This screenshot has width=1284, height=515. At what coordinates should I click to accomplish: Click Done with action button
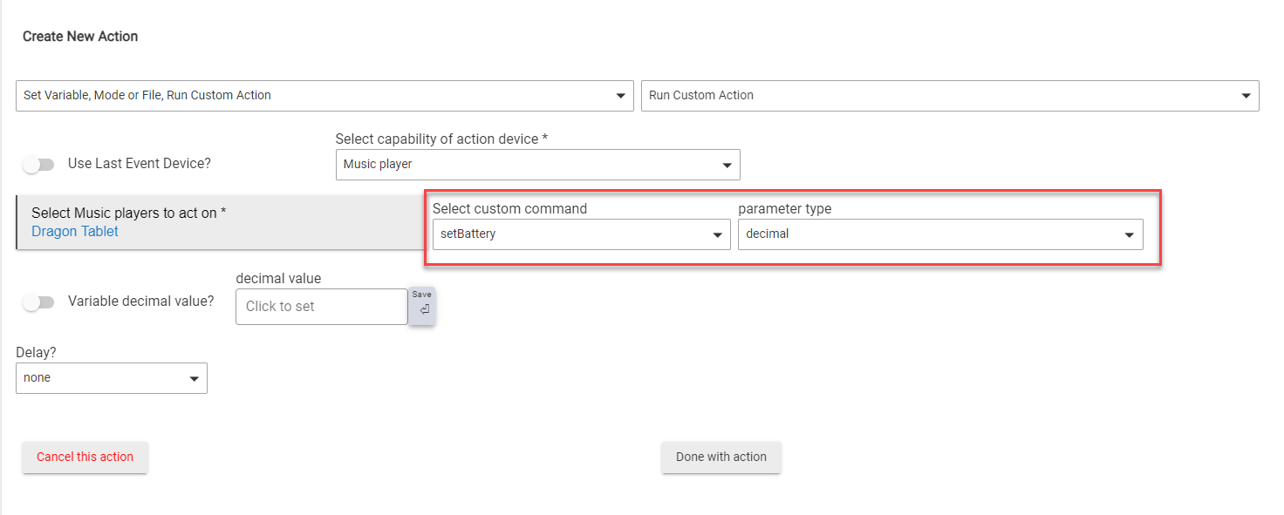point(721,457)
